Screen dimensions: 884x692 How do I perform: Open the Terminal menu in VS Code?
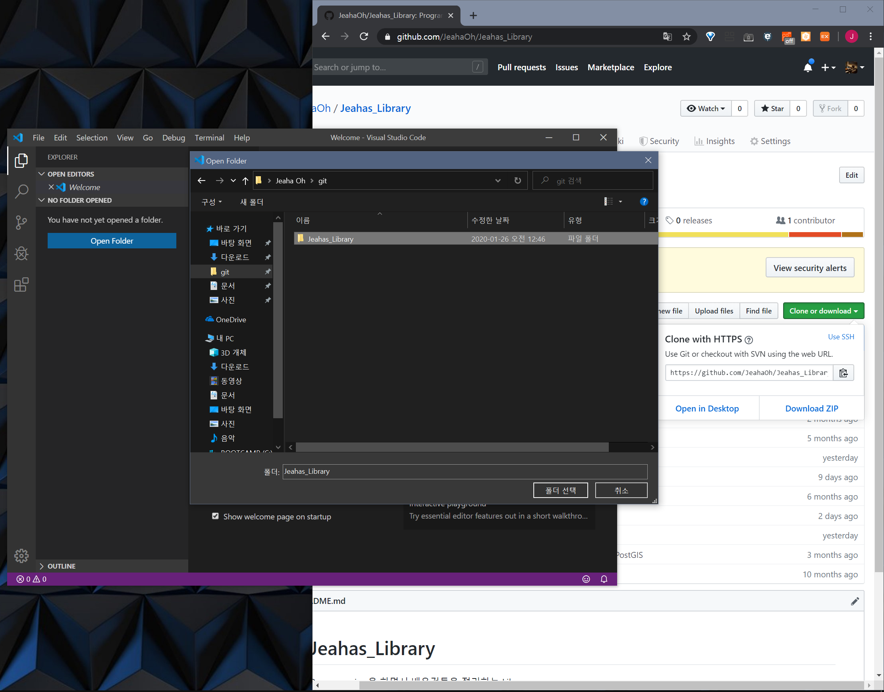[209, 138]
